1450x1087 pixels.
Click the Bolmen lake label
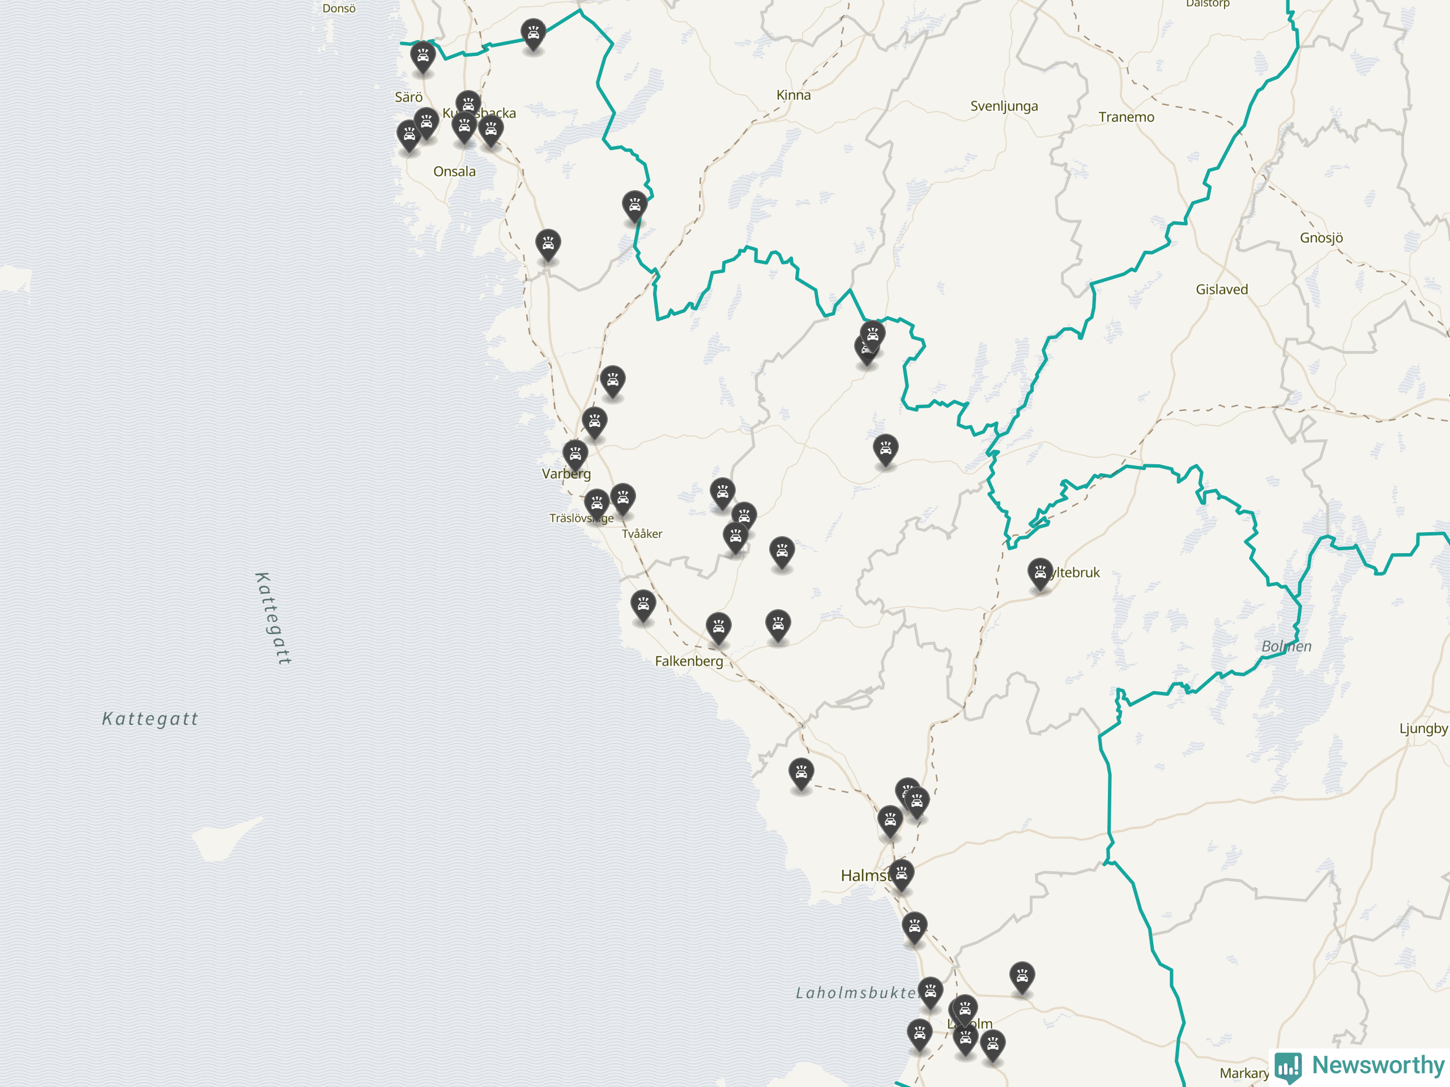(x=1287, y=646)
